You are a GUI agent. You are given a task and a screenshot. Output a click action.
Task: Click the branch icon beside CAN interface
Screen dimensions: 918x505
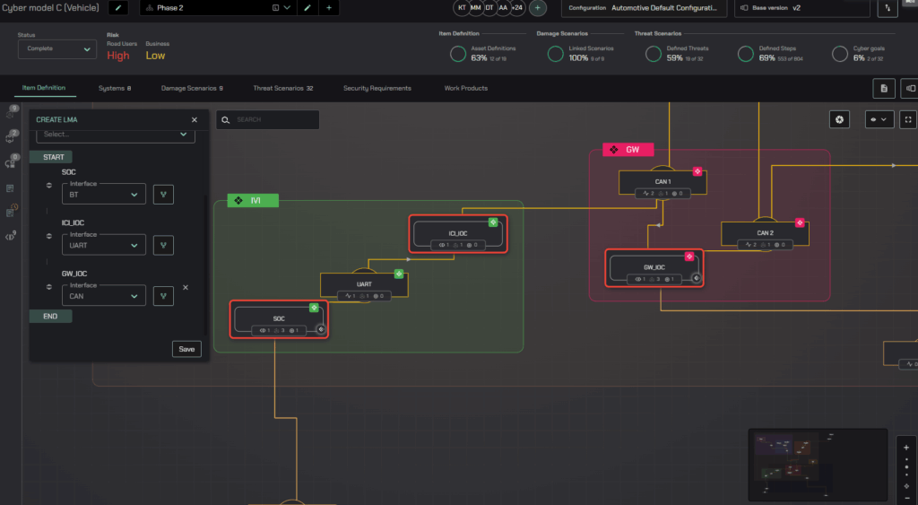click(163, 296)
